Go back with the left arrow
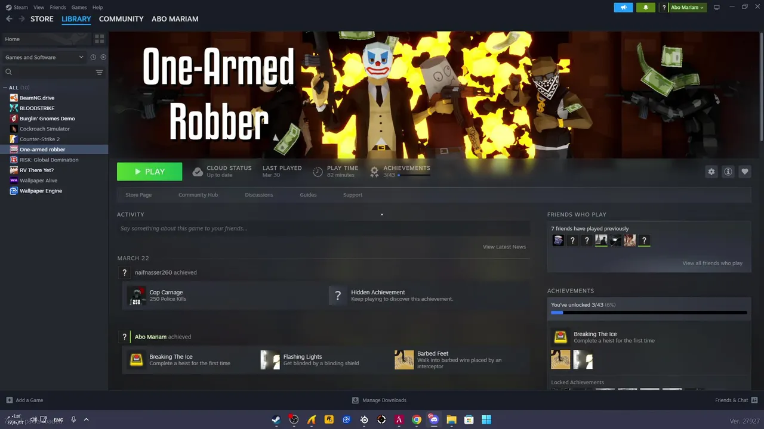The width and height of the screenshot is (764, 429). pos(9,19)
